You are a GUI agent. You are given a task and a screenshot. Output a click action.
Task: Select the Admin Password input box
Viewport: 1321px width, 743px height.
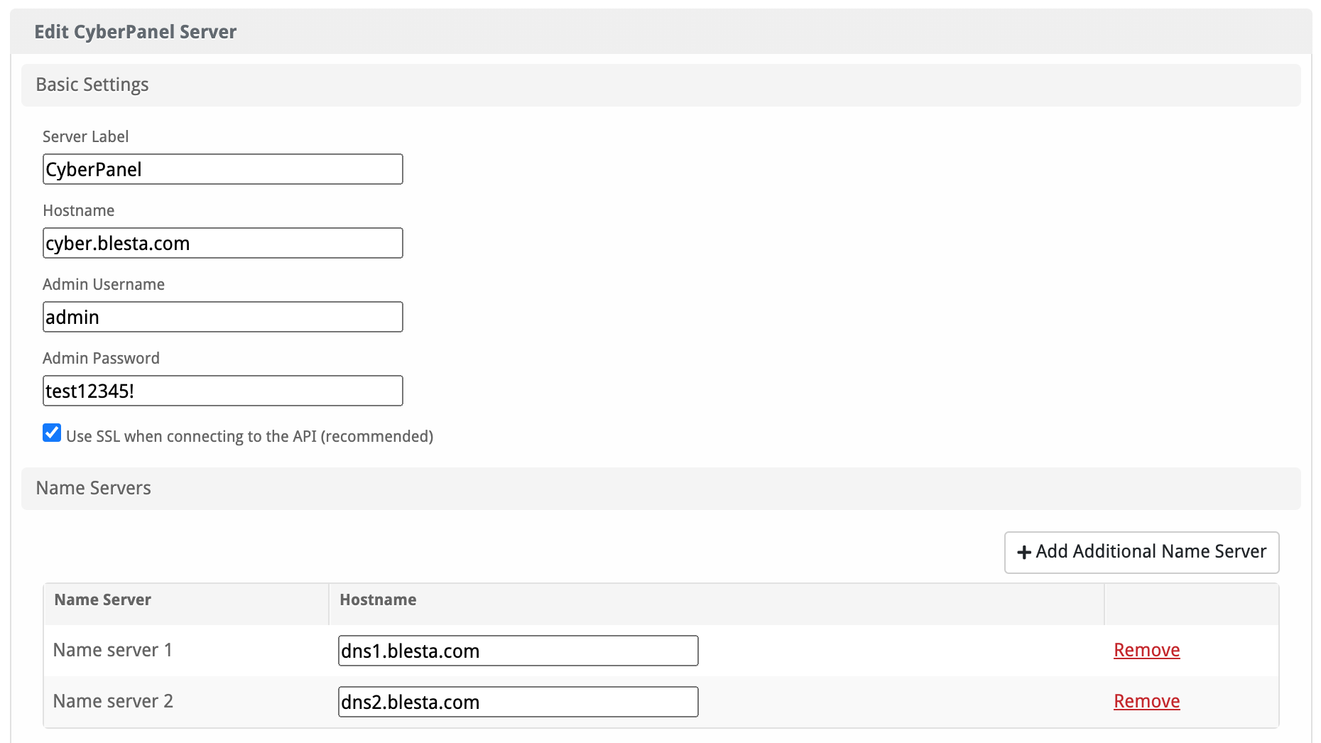coord(222,391)
